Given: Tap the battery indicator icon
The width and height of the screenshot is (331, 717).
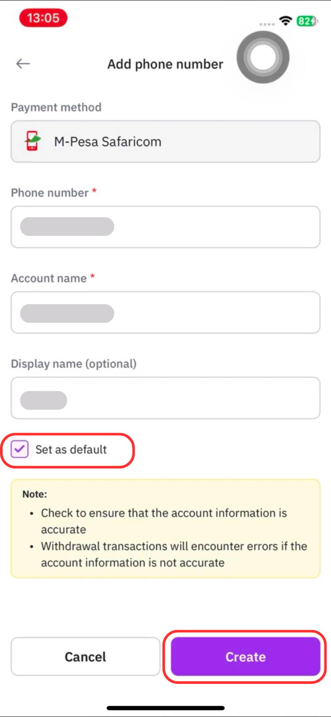Looking at the screenshot, I should pyautogui.click(x=307, y=21).
